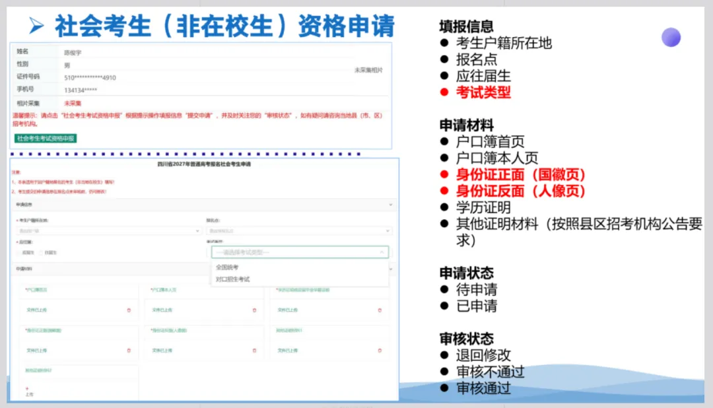The width and height of the screenshot is (713, 408).
Task: Select the 往届生 radio button
Action: pos(41,252)
